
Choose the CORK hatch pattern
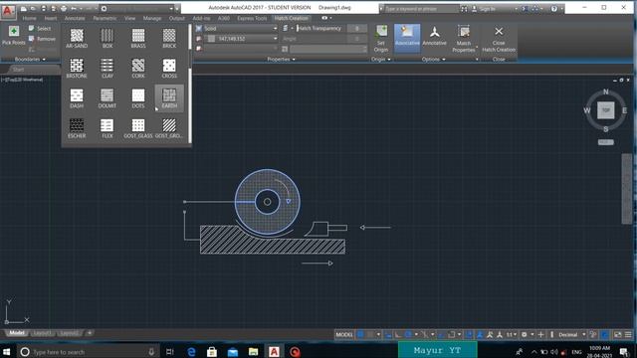tap(138, 69)
